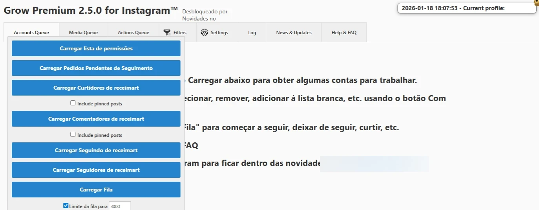Uncheck Limite da fila para checkbox
Viewport: 539px width, 210px height.
66,206
